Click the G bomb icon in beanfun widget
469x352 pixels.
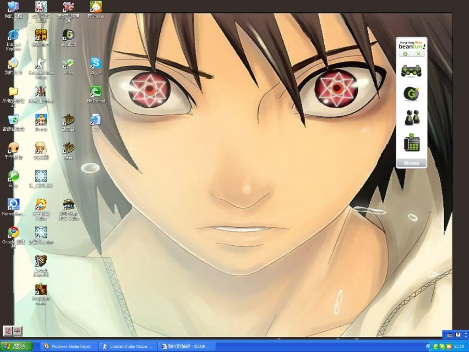coord(411,93)
